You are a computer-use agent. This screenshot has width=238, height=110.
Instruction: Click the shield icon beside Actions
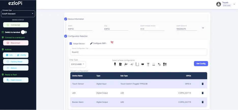3,50
